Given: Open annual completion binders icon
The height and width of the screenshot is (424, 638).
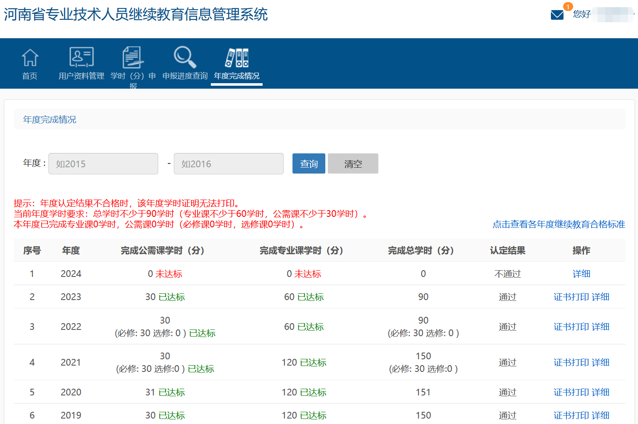Looking at the screenshot, I should pos(237,58).
